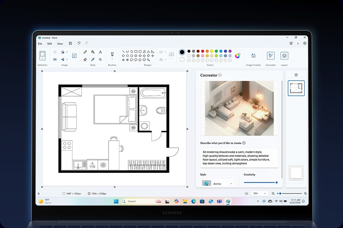Open Image Creator
Image resolution: width=343 pixels, height=228 pixels.
click(x=253, y=56)
